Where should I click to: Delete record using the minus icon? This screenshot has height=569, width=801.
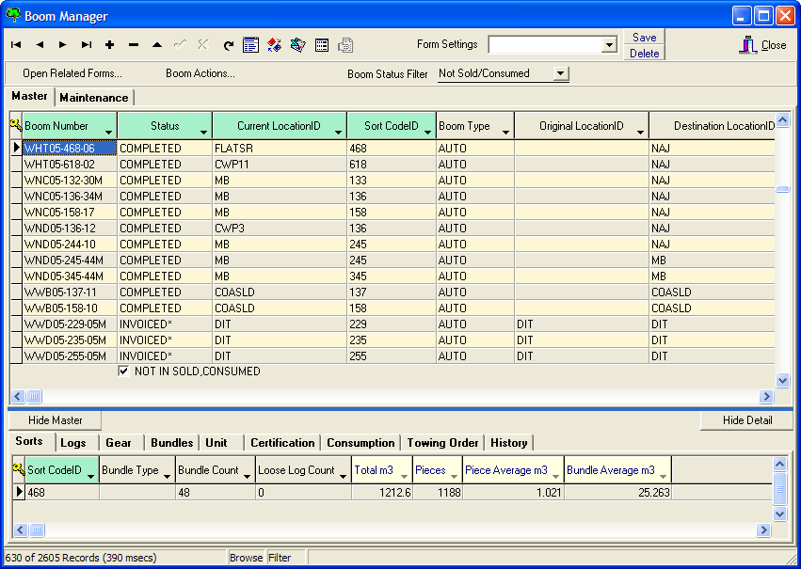tap(134, 44)
